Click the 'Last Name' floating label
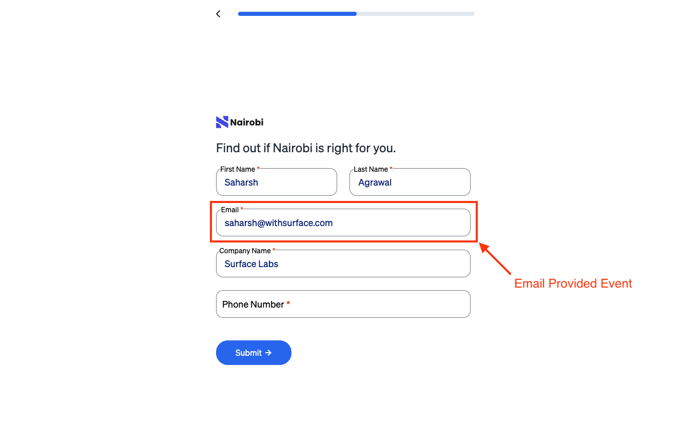Viewport: 681px width, 446px height. pos(371,169)
